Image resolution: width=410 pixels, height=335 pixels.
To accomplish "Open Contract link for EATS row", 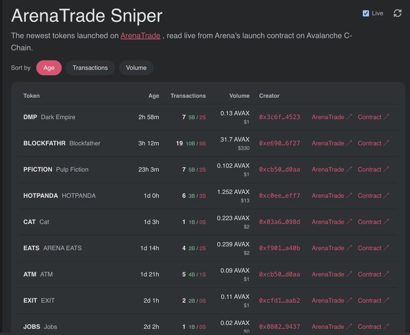I will click(373, 248).
